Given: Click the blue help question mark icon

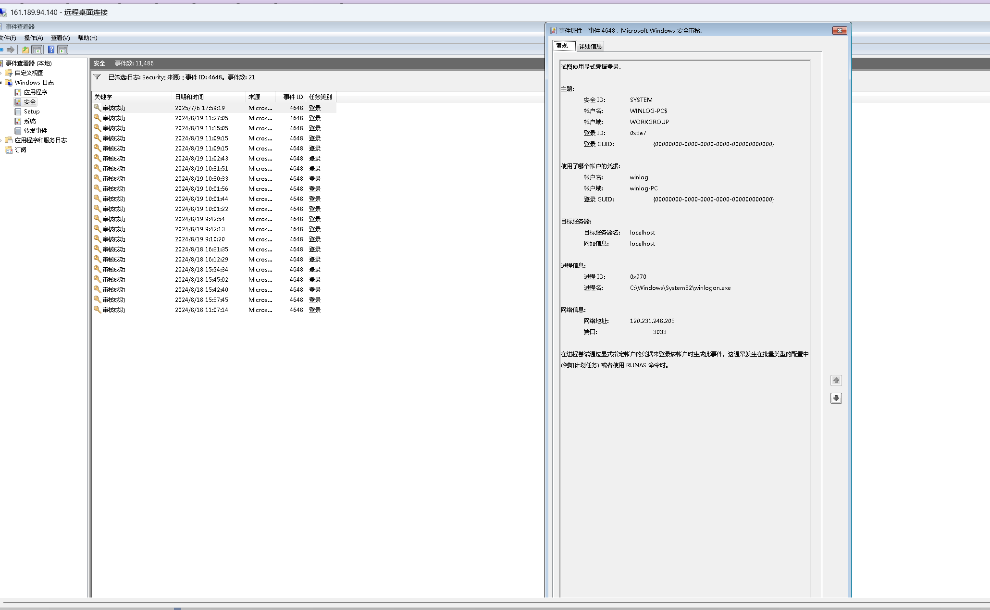Looking at the screenshot, I should click(x=51, y=50).
